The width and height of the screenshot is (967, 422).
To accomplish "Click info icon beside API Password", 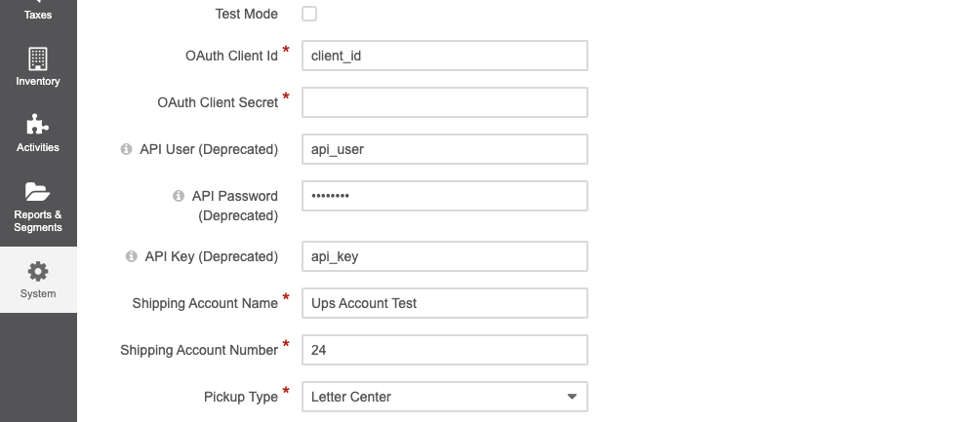I will [x=178, y=196].
